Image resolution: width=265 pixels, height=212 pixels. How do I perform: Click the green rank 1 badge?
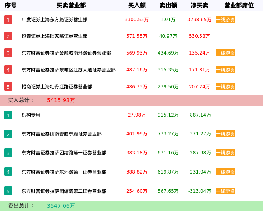[8, 115]
